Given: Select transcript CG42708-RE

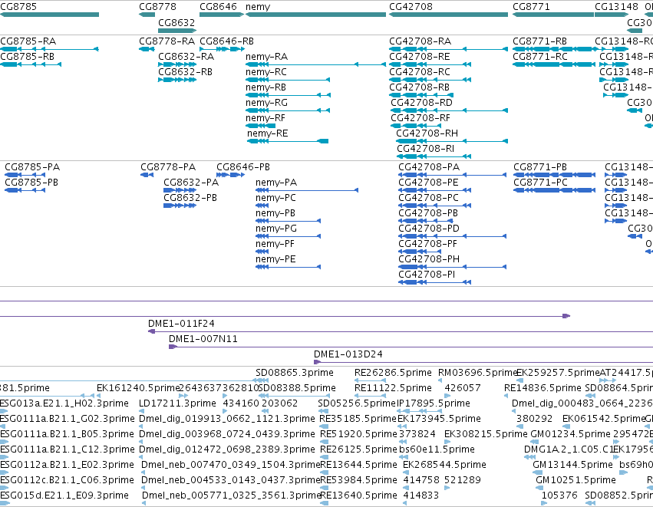Looking at the screenshot, I should [x=430, y=64].
